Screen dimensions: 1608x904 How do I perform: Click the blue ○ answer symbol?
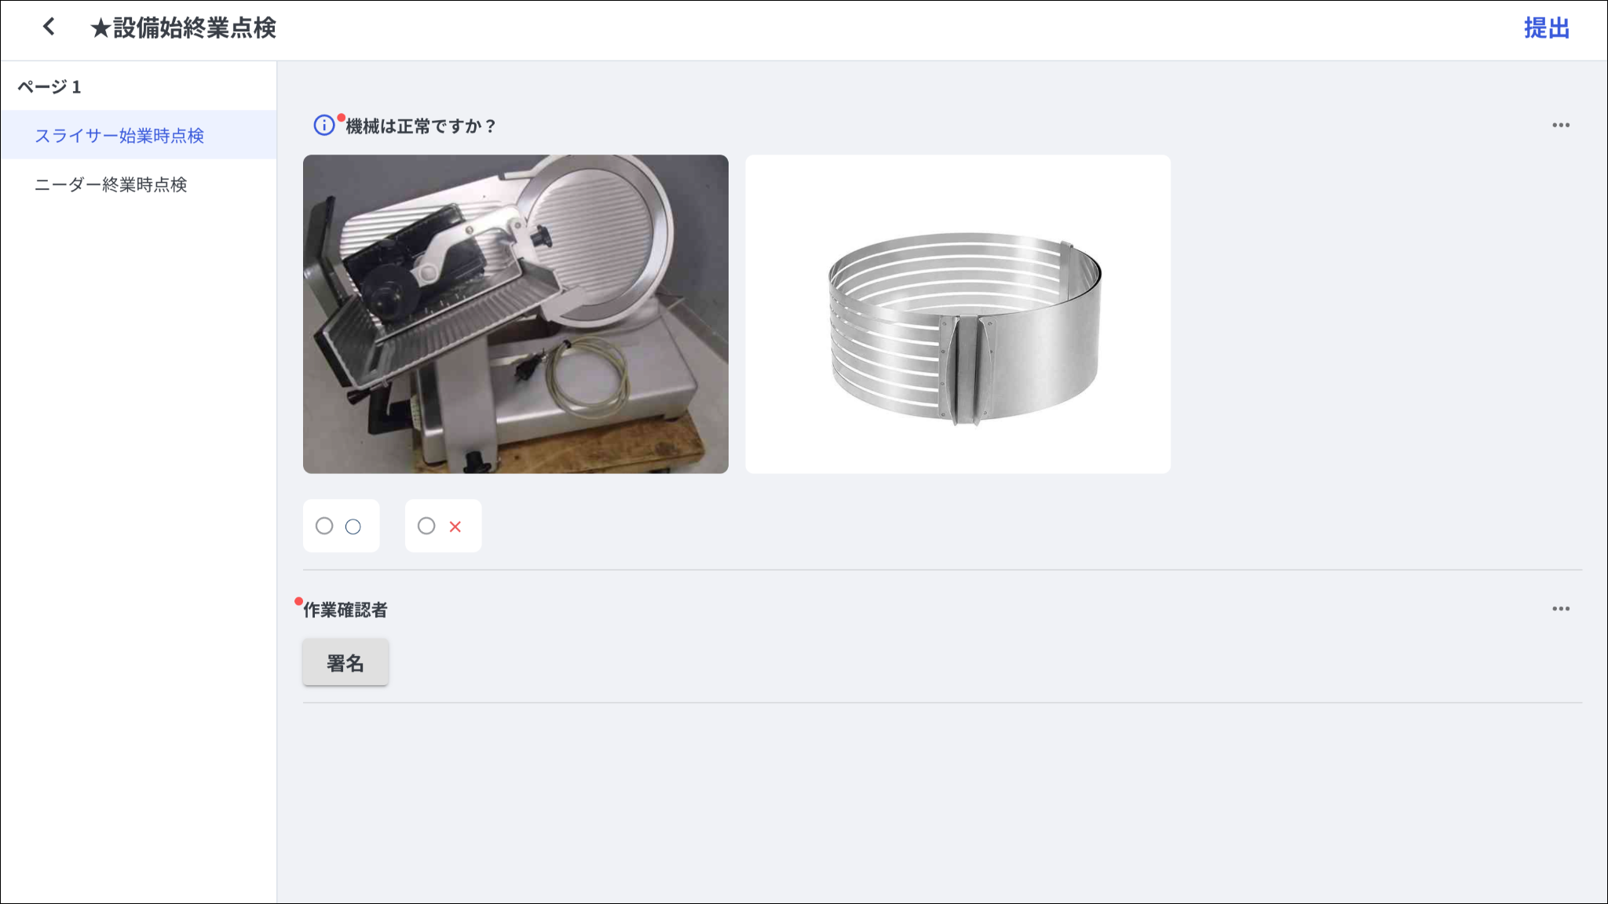pos(353,527)
